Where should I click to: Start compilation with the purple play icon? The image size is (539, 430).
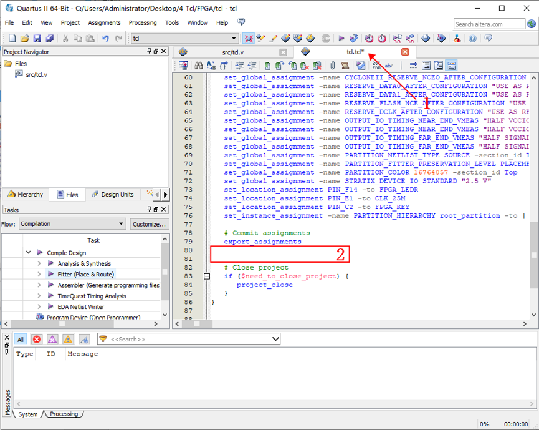341,39
